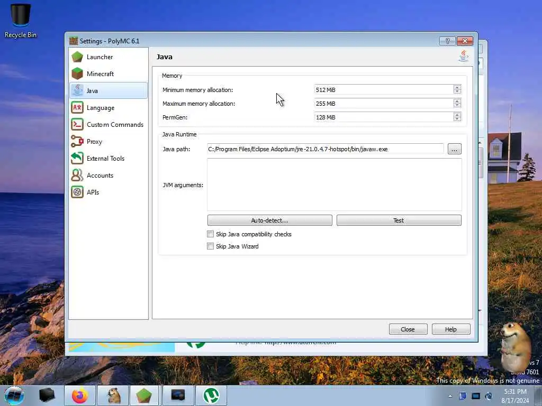542x406 pixels.
Task: Select the Proxy settings icon
Action: (77, 142)
